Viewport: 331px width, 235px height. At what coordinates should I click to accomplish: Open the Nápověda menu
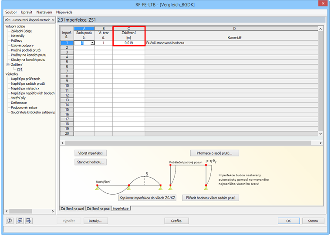click(x=64, y=12)
